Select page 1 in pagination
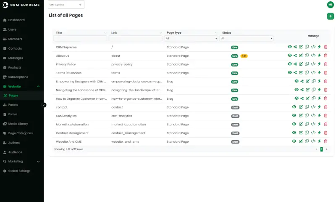336x202 pixels. point(321,149)
